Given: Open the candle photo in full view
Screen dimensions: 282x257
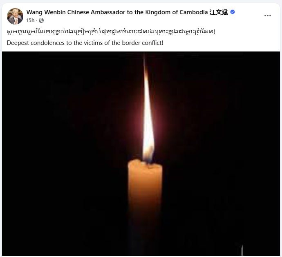Looking at the screenshot, I should coord(141,153).
